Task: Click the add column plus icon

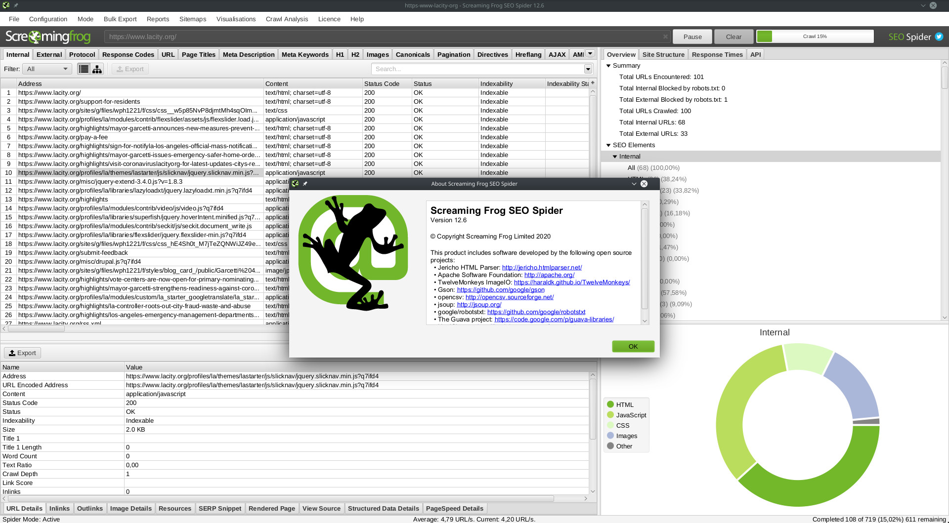Action: [x=593, y=83]
